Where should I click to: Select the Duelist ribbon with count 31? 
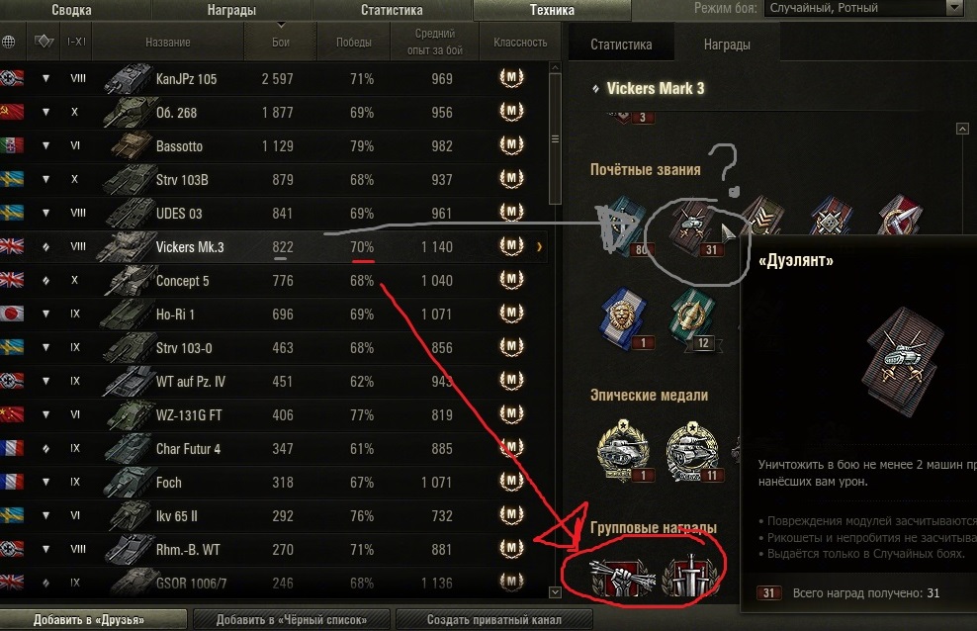[692, 229]
